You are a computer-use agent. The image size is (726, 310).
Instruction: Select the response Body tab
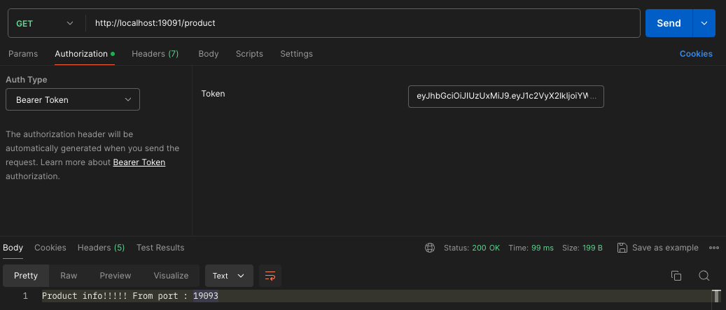point(13,248)
